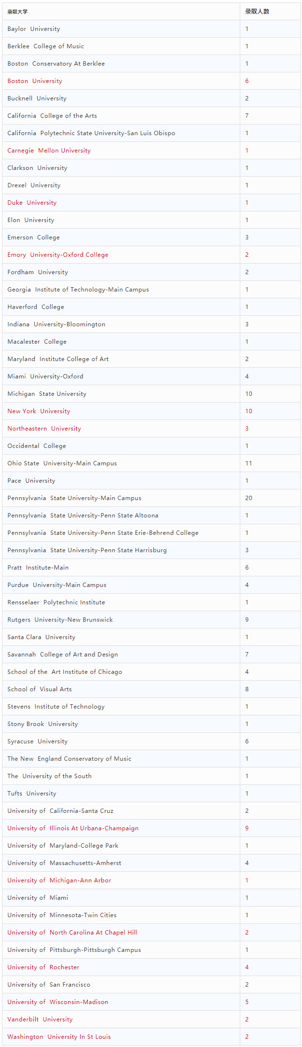Screen dimensions: 302x1047
Task: Click count 20 for Penn State
Action: (248, 498)
